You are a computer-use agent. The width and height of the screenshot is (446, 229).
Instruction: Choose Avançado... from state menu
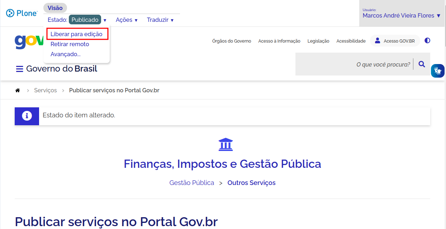pyautogui.click(x=65, y=54)
